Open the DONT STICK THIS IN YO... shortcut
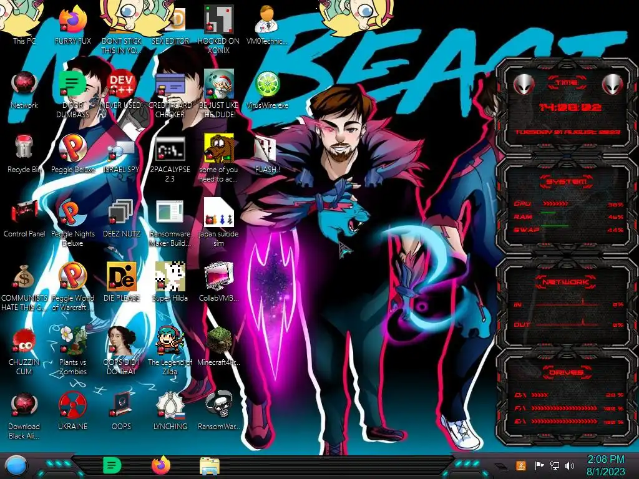639x479 pixels. (x=122, y=29)
